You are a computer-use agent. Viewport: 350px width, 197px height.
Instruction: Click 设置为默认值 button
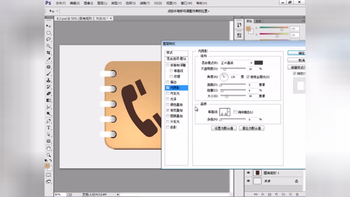pos(224,128)
